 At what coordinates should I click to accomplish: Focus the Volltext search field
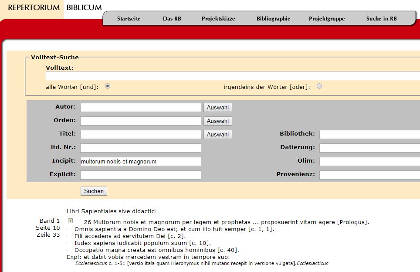(233, 75)
